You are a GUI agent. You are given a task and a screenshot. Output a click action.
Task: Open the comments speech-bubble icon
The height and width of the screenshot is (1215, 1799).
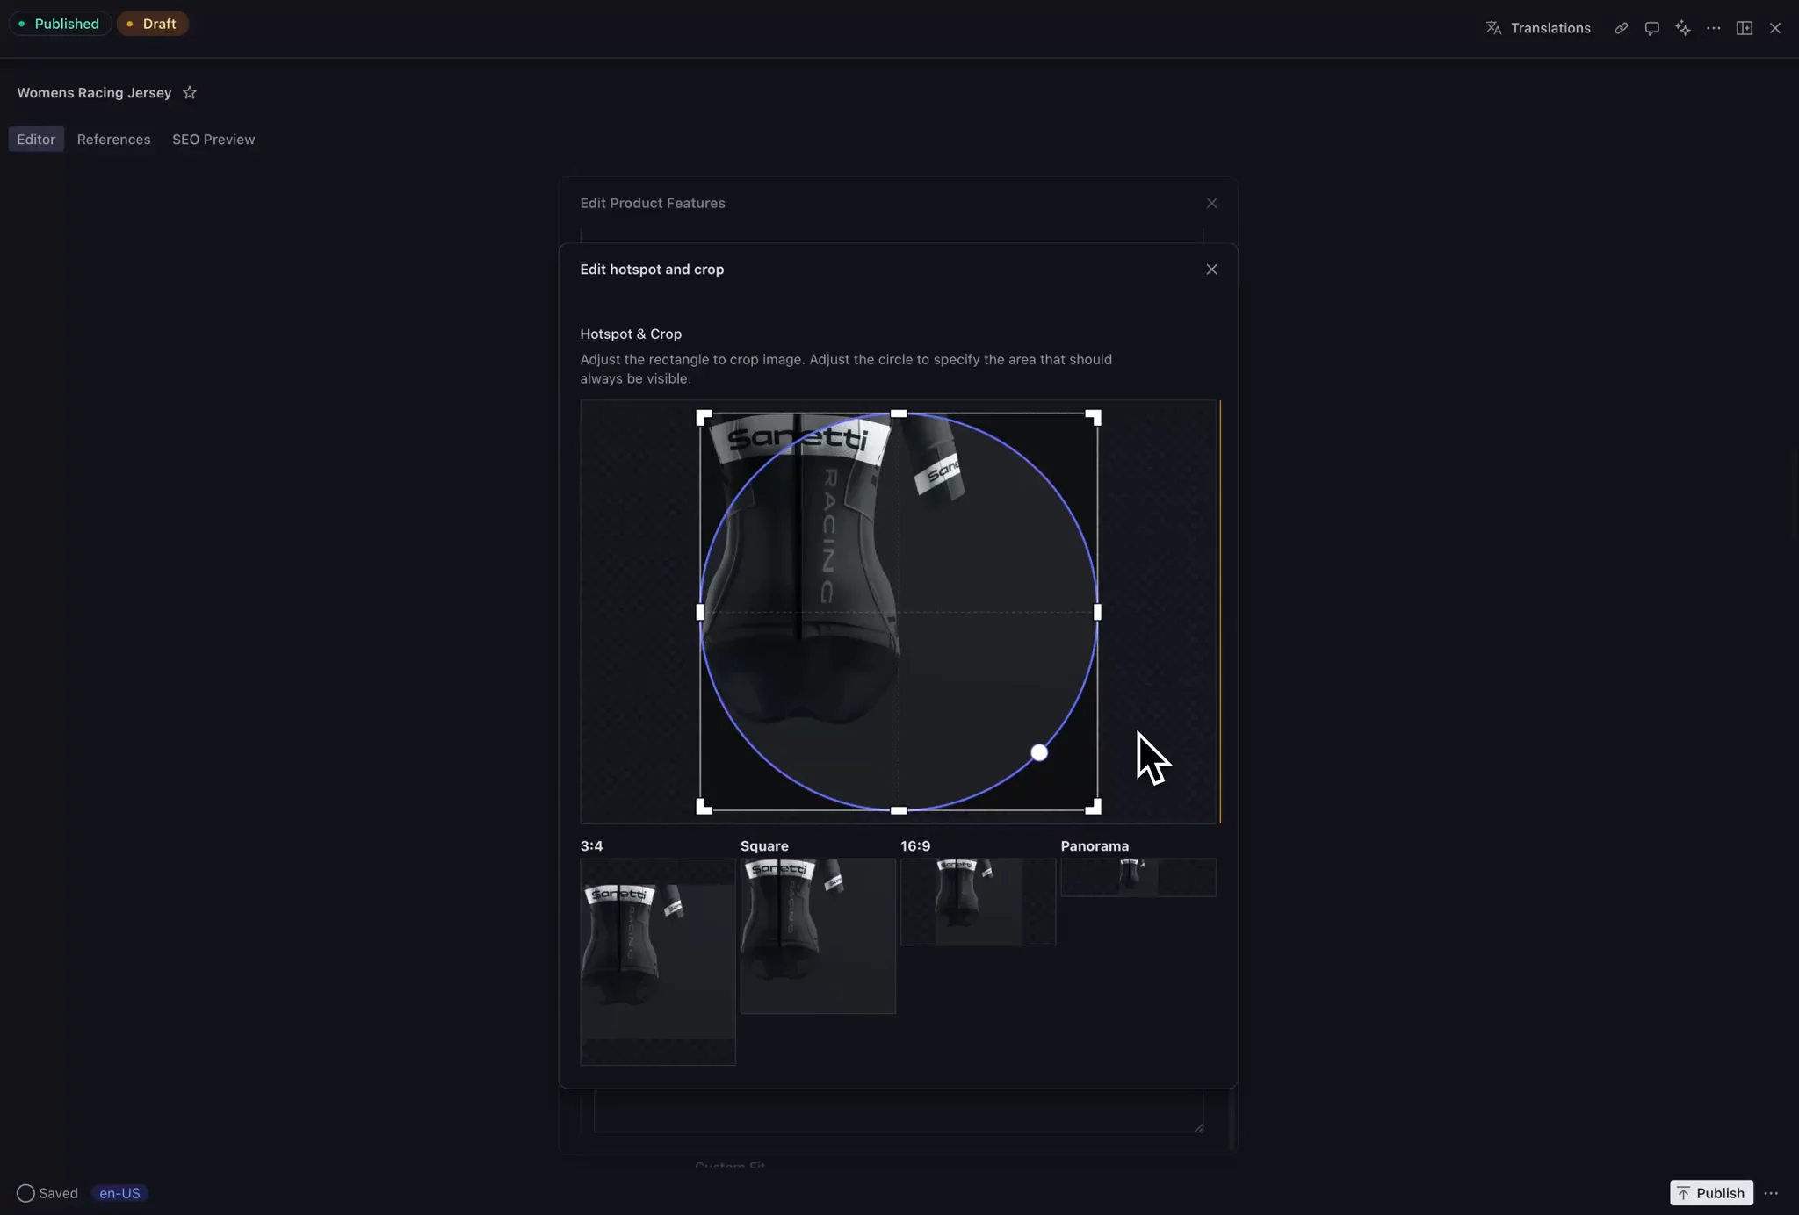coord(1651,28)
